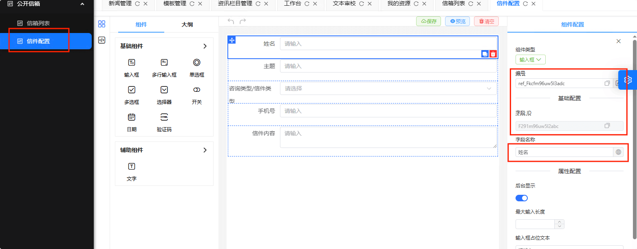Screen dimensions: 637x249
Task: Toggle the 后台显示 switch off
Action: [x=522, y=198]
